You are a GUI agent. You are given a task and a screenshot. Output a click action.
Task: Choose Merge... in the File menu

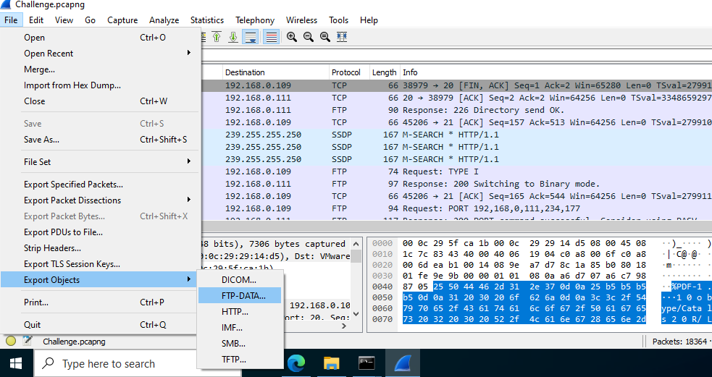point(100,69)
